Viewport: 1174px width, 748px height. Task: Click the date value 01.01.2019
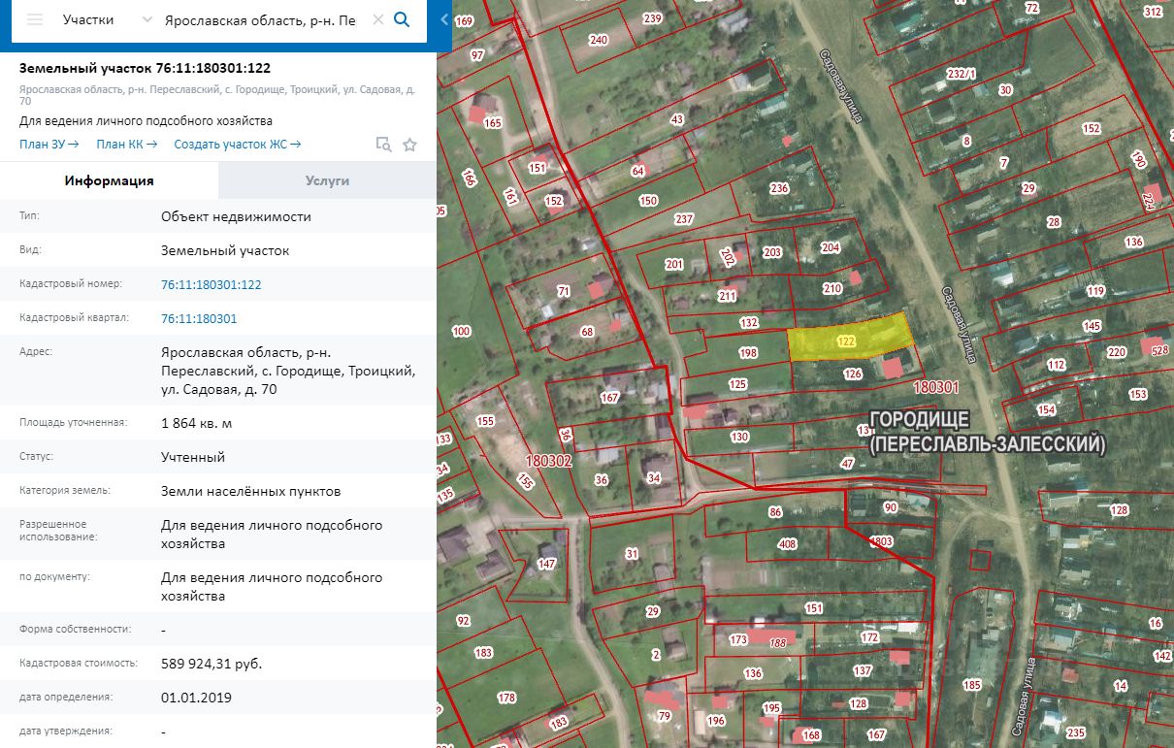click(196, 698)
